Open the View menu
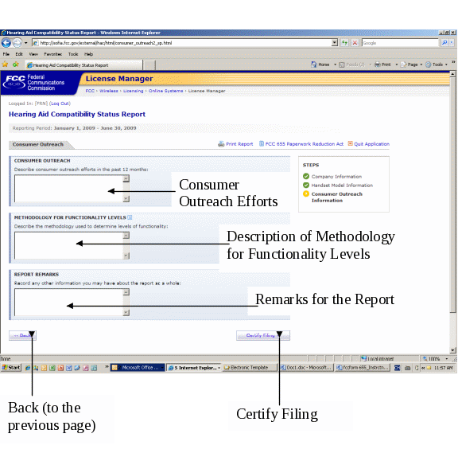458x461 pixels. point(33,54)
